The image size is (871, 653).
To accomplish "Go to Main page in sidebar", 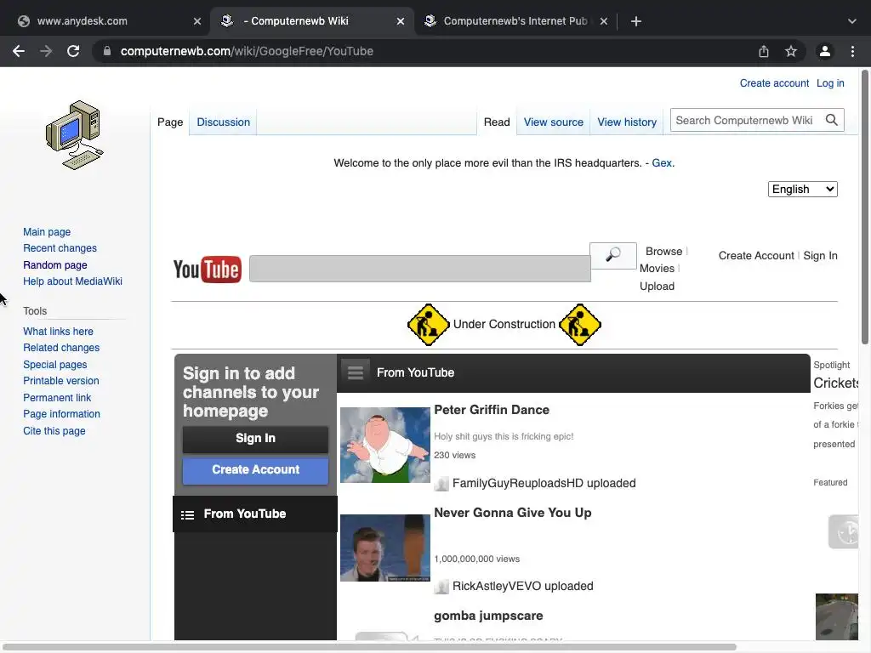I will click(x=47, y=232).
